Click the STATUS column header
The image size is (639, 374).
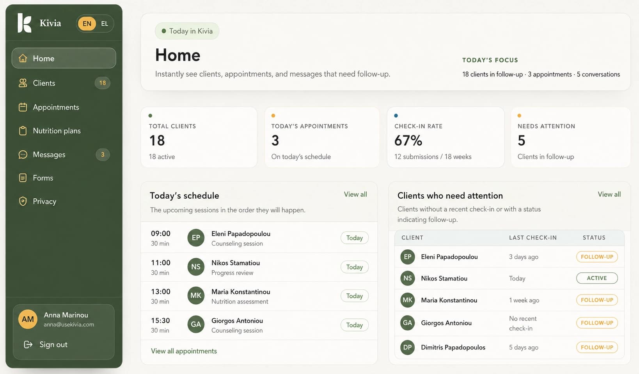click(594, 238)
